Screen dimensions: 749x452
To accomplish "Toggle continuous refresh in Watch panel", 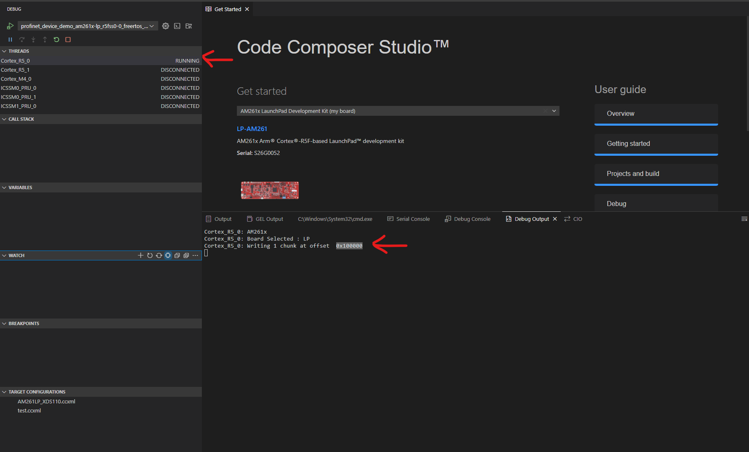I will 159,255.
